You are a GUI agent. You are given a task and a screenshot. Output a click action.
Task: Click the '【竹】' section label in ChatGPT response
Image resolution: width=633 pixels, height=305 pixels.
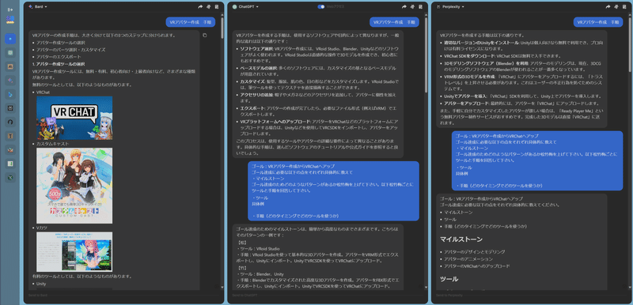click(242, 268)
